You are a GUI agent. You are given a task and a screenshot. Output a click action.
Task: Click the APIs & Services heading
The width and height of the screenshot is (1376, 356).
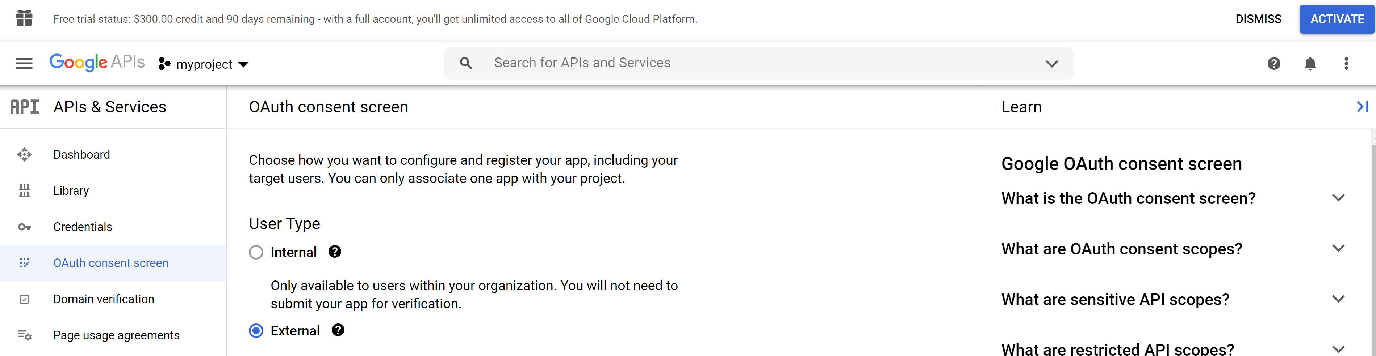pyautogui.click(x=109, y=107)
